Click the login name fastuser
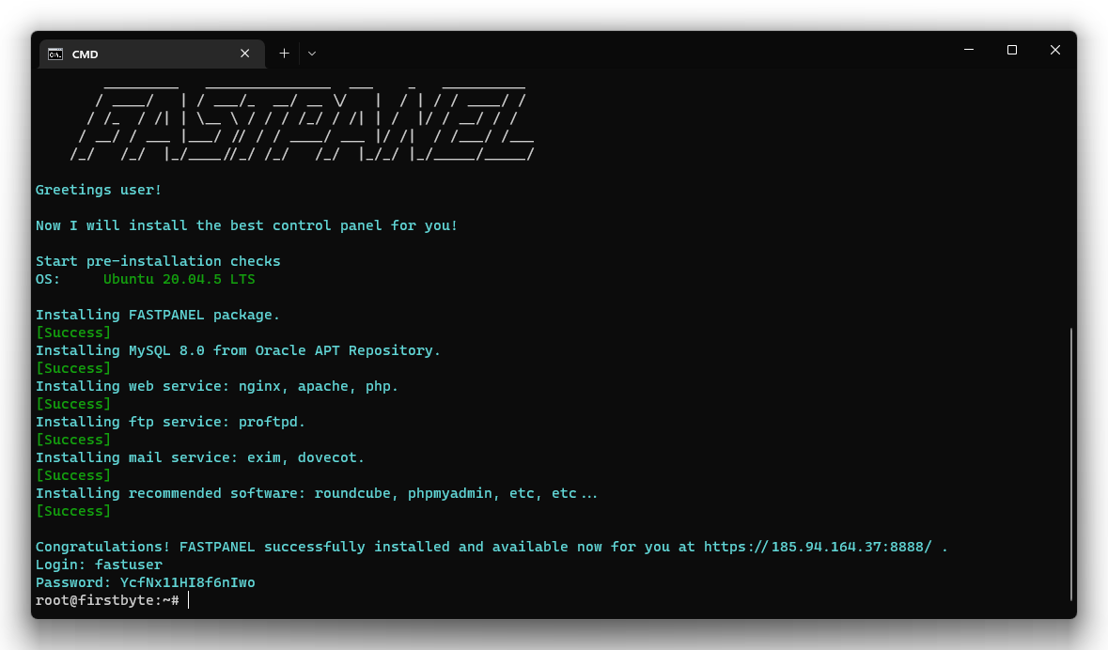Image resolution: width=1108 pixels, height=650 pixels. (x=129, y=565)
